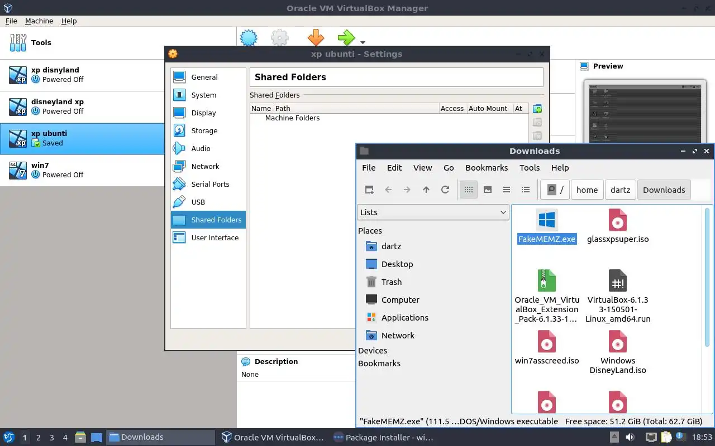Screen dimensions: 715x446
Task: Select Windows DisneyLand.iso file
Action: pos(618,352)
